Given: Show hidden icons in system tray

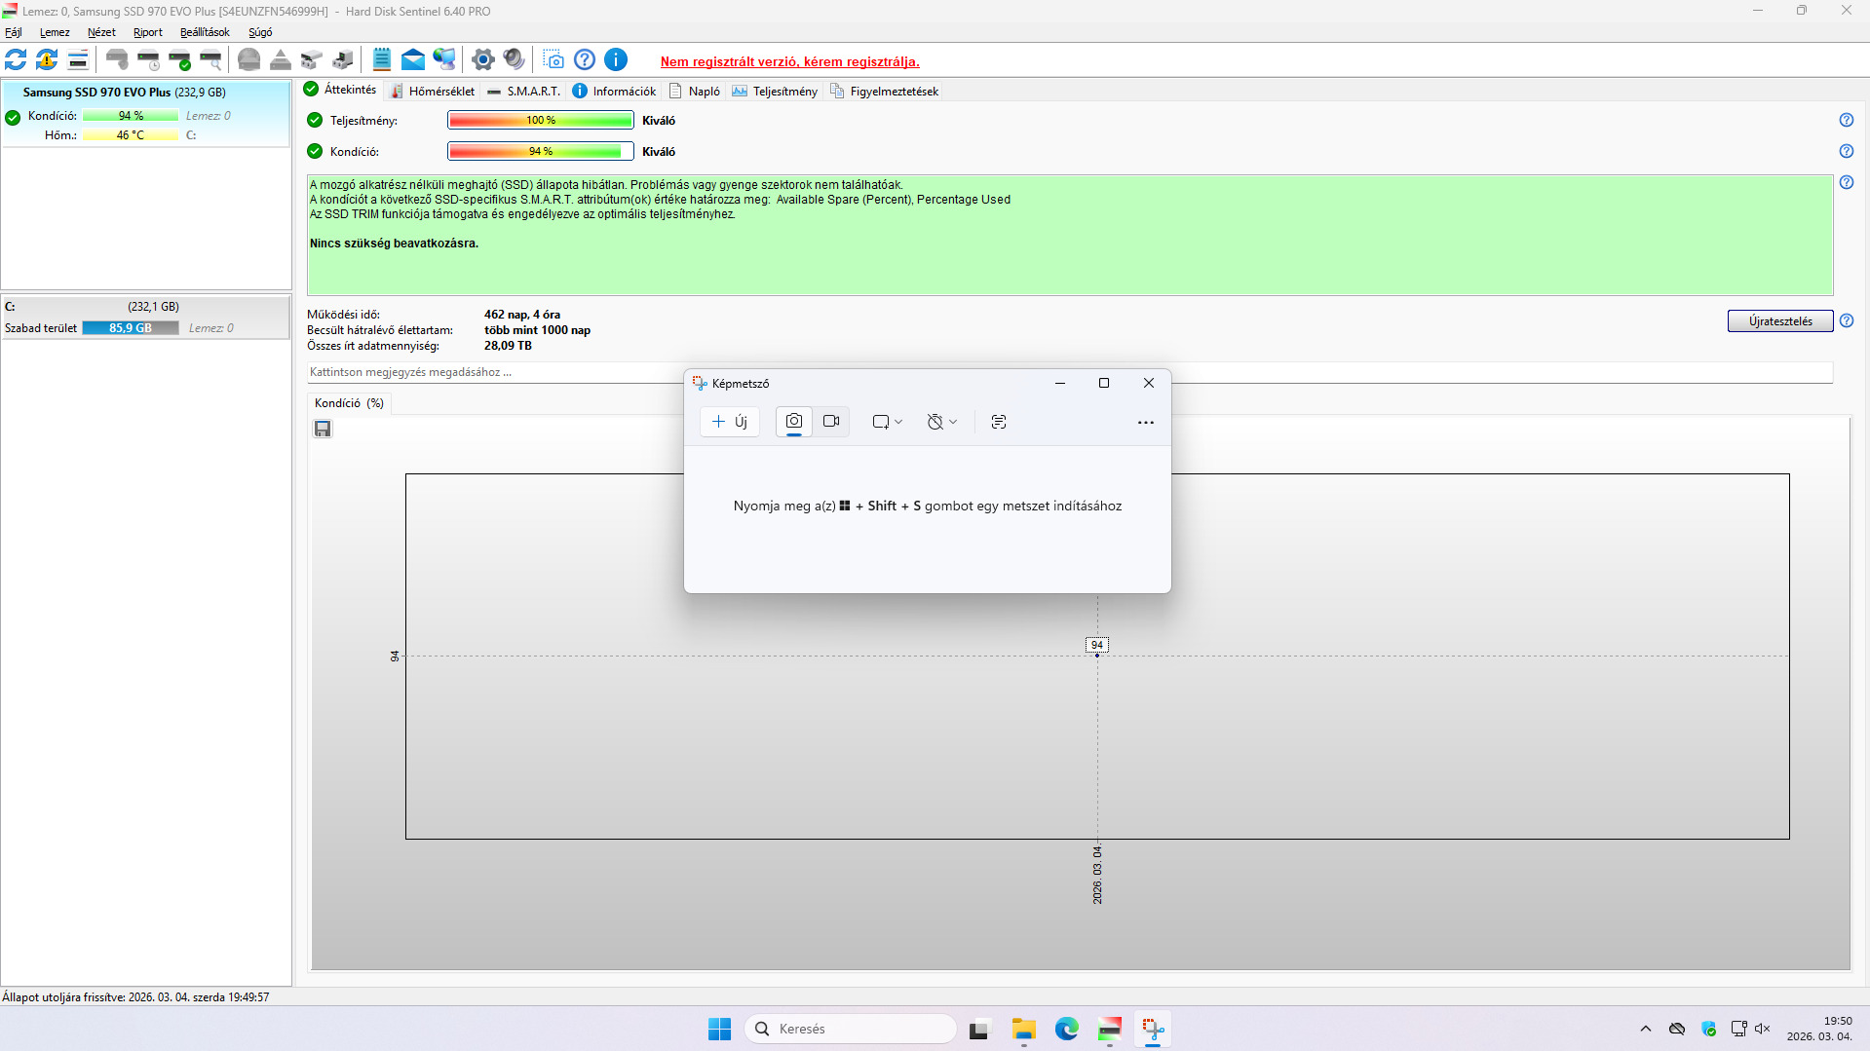Looking at the screenshot, I should 1646,1029.
